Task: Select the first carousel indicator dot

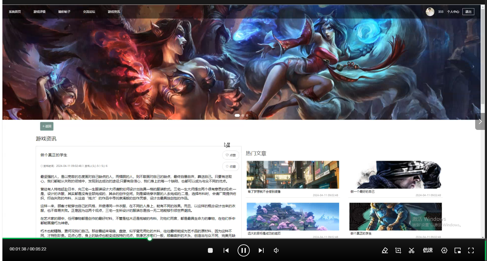Action: click(x=237, y=115)
